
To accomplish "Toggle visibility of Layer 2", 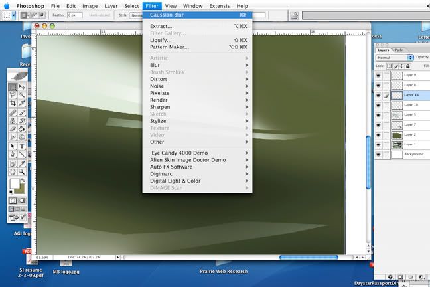I will pos(378,135).
